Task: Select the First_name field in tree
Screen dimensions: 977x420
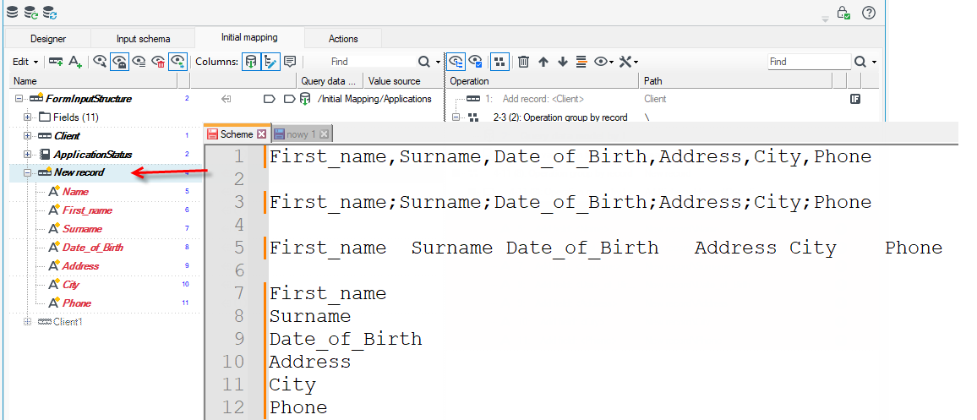Action: tap(87, 210)
